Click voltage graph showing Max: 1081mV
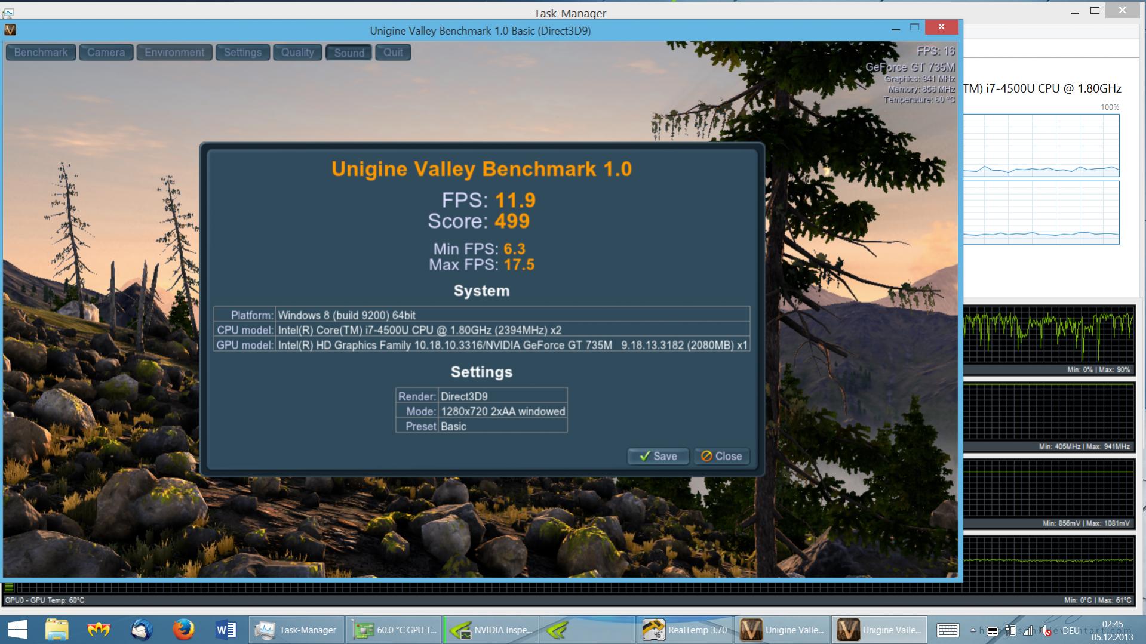 pyautogui.click(x=1049, y=493)
